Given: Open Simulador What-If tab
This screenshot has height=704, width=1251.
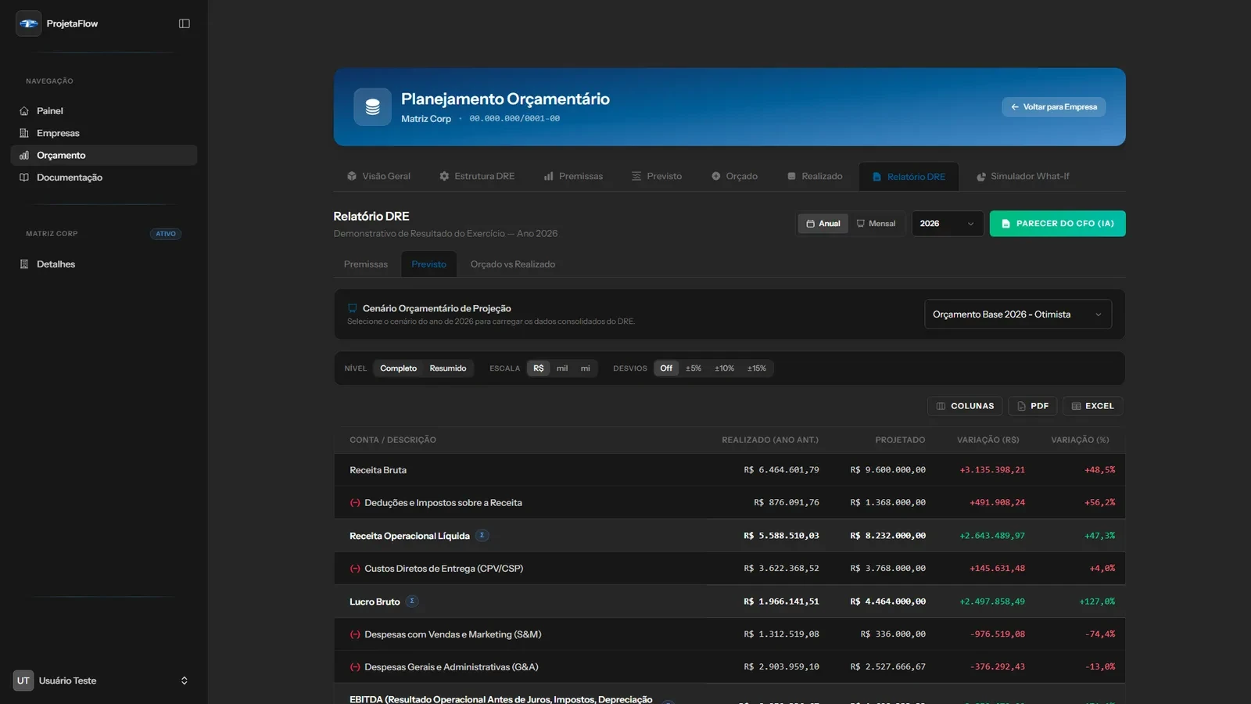Looking at the screenshot, I should [1023, 176].
